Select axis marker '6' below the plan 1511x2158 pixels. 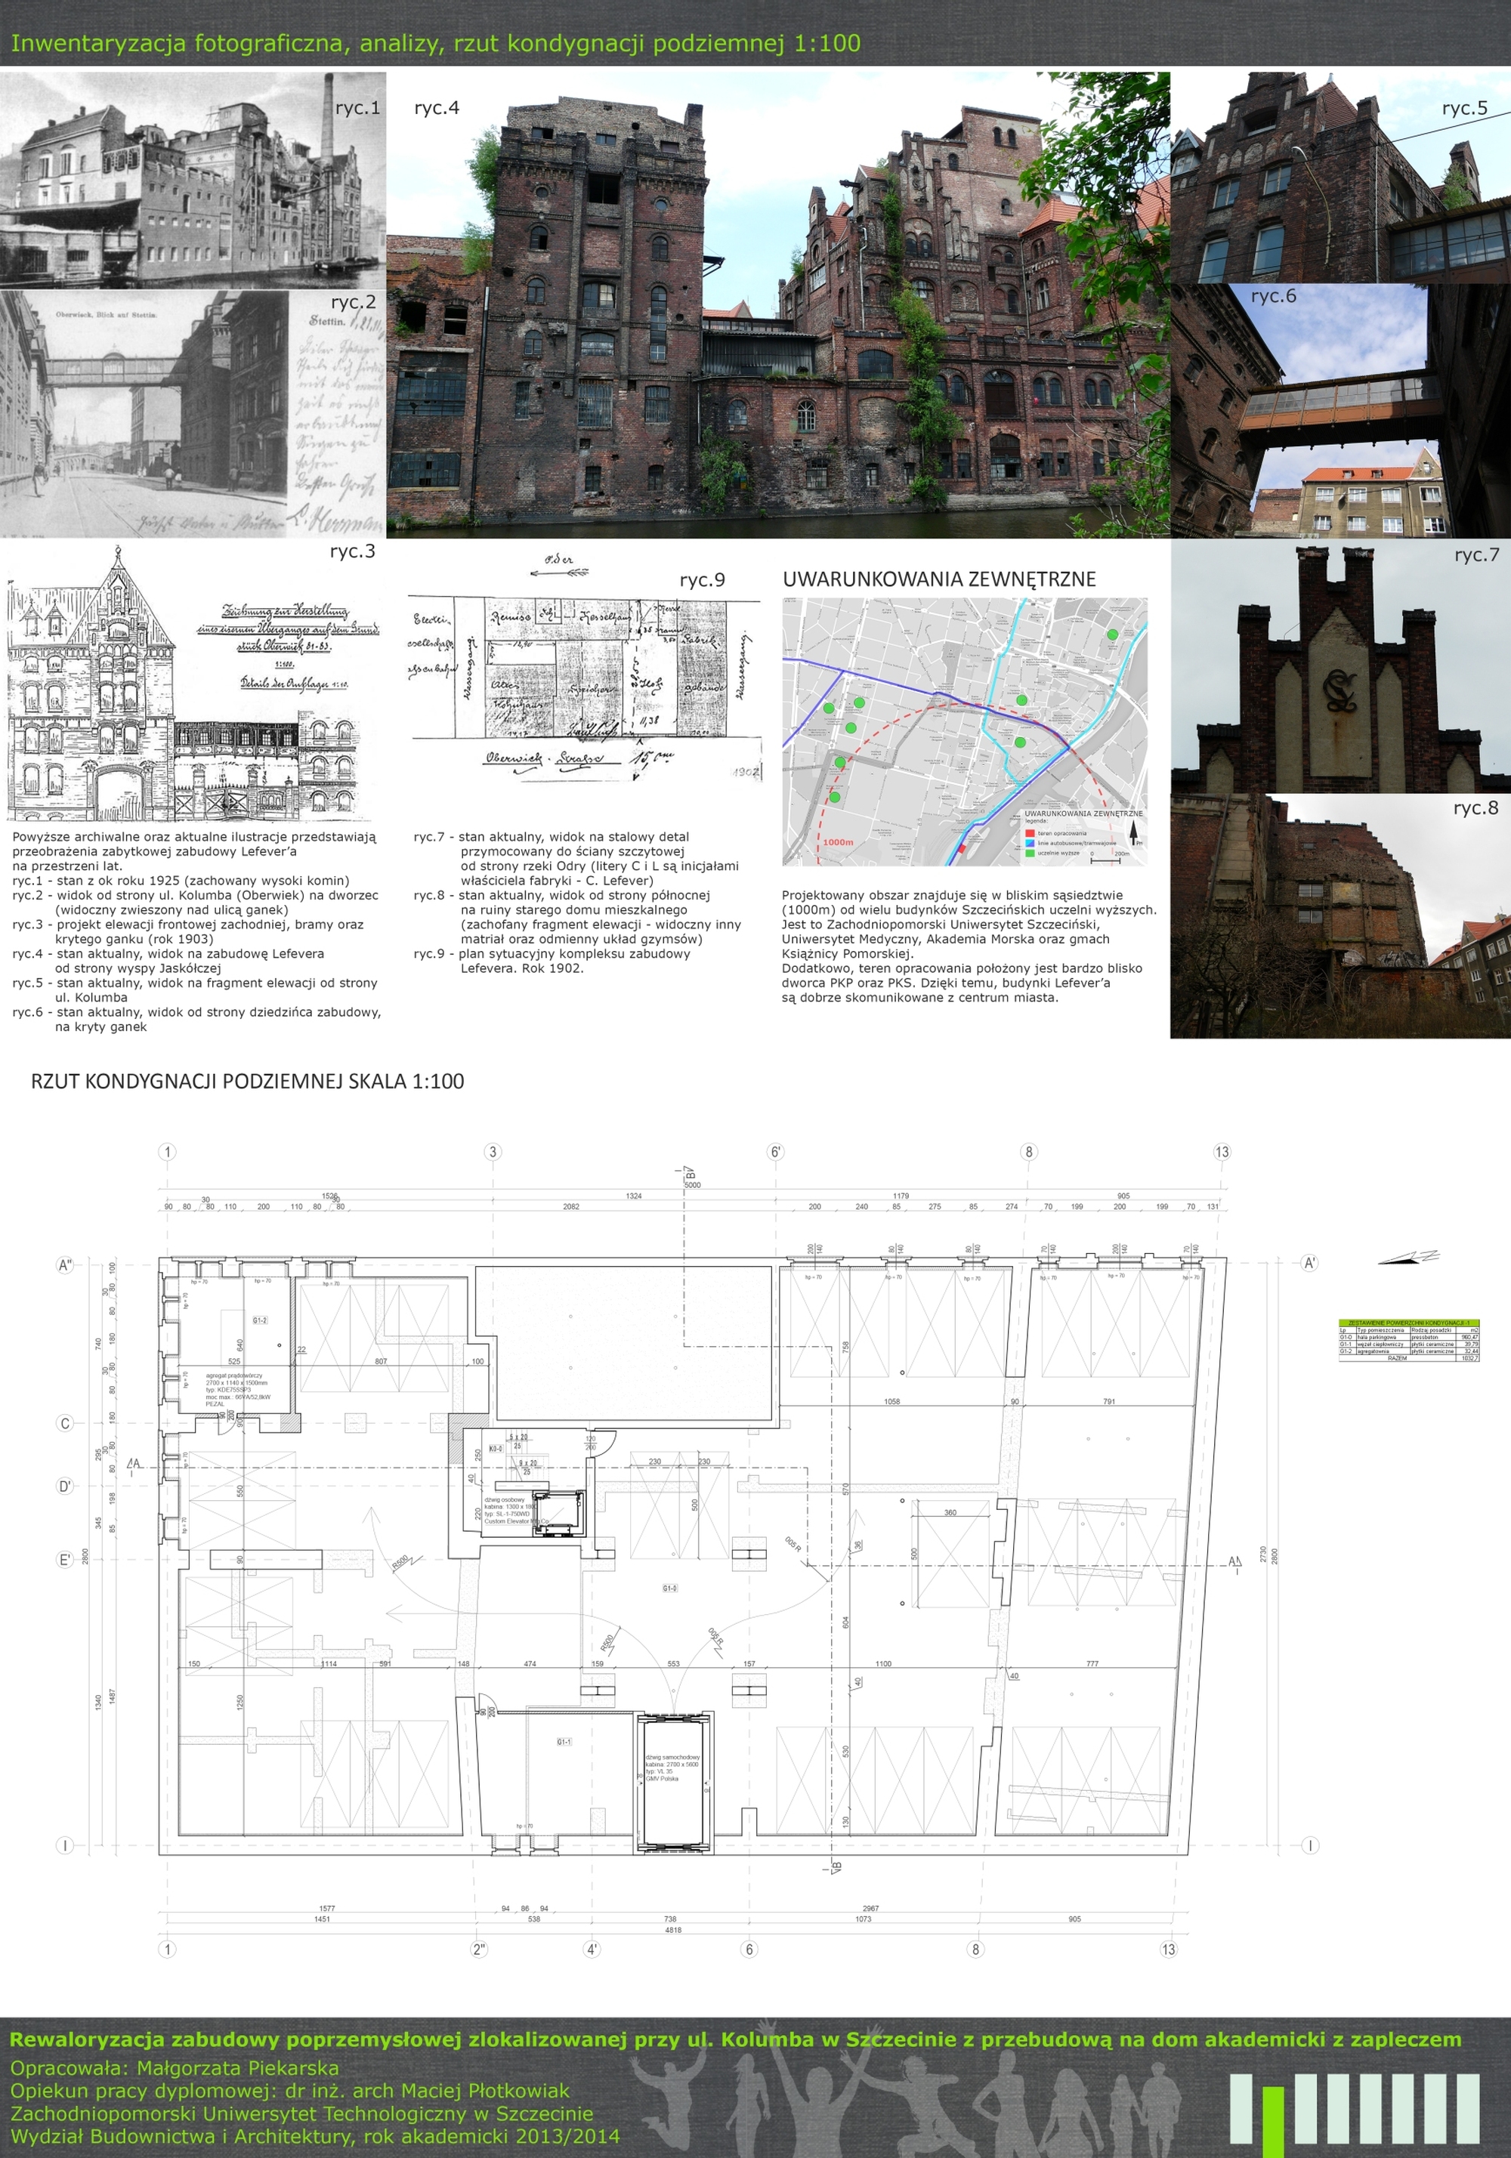pyautogui.click(x=749, y=1950)
